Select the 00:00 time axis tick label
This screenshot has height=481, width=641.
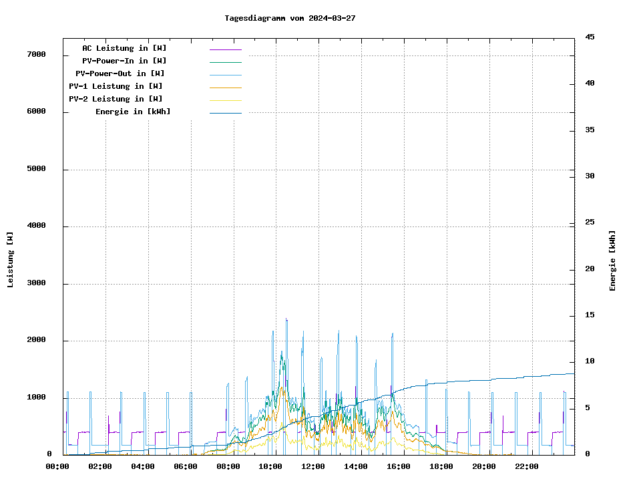(x=57, y=466)
